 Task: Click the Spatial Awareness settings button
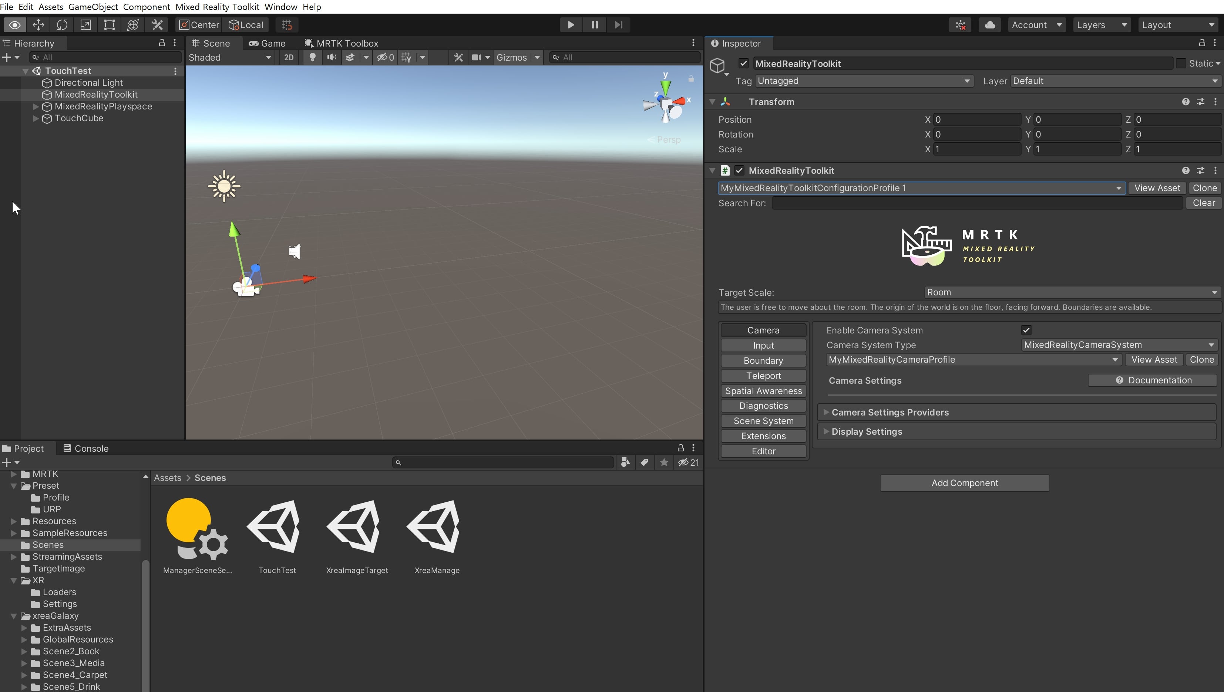click(x=763, y=391)
